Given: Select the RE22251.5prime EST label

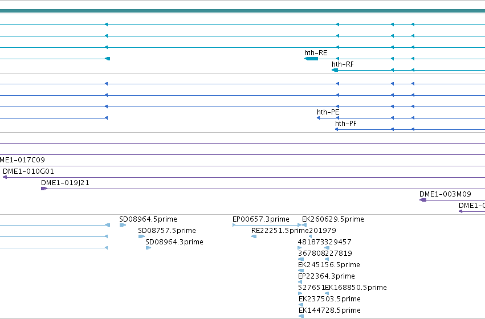Looking at the screenshot, I should point(280,231).
